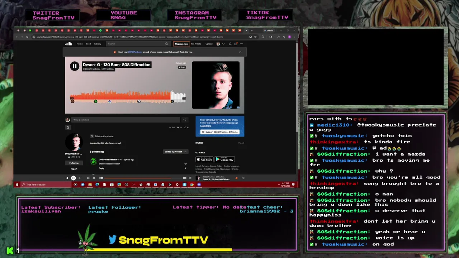Open the Sorted by: Newest dropdown

click(x=175, y=152)
